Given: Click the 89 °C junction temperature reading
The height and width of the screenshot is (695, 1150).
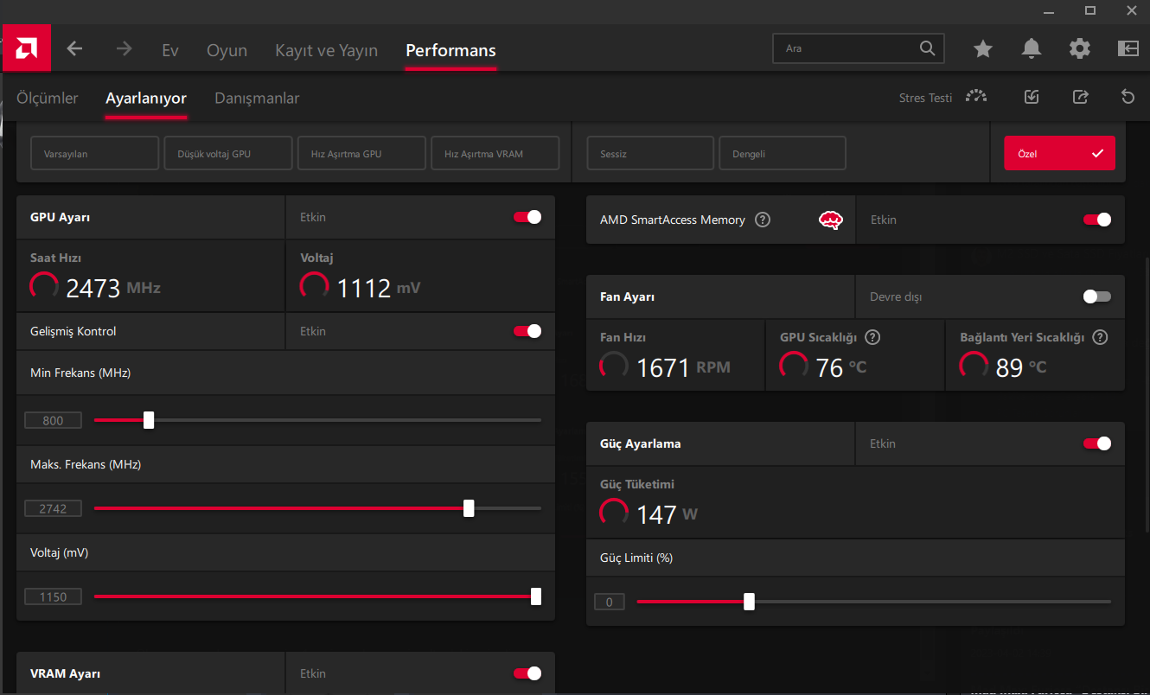Looking at the screenshot, I should (x=1021, y=368).
